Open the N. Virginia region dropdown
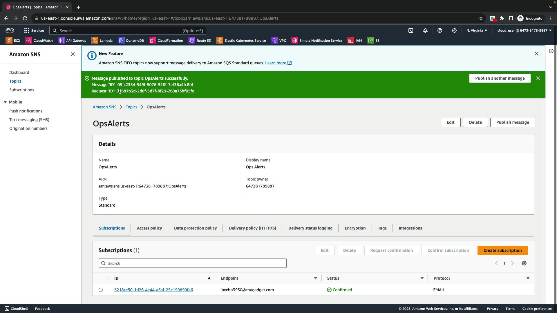The width and height of the screenshot is (557, 313). (477, 30)
